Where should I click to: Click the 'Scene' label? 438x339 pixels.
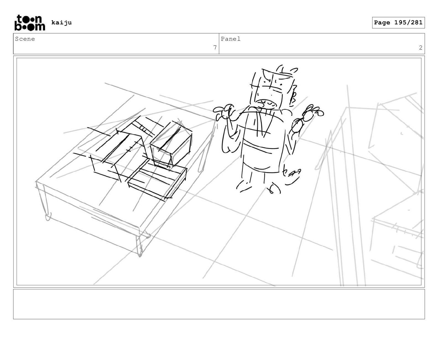[25, 39]
